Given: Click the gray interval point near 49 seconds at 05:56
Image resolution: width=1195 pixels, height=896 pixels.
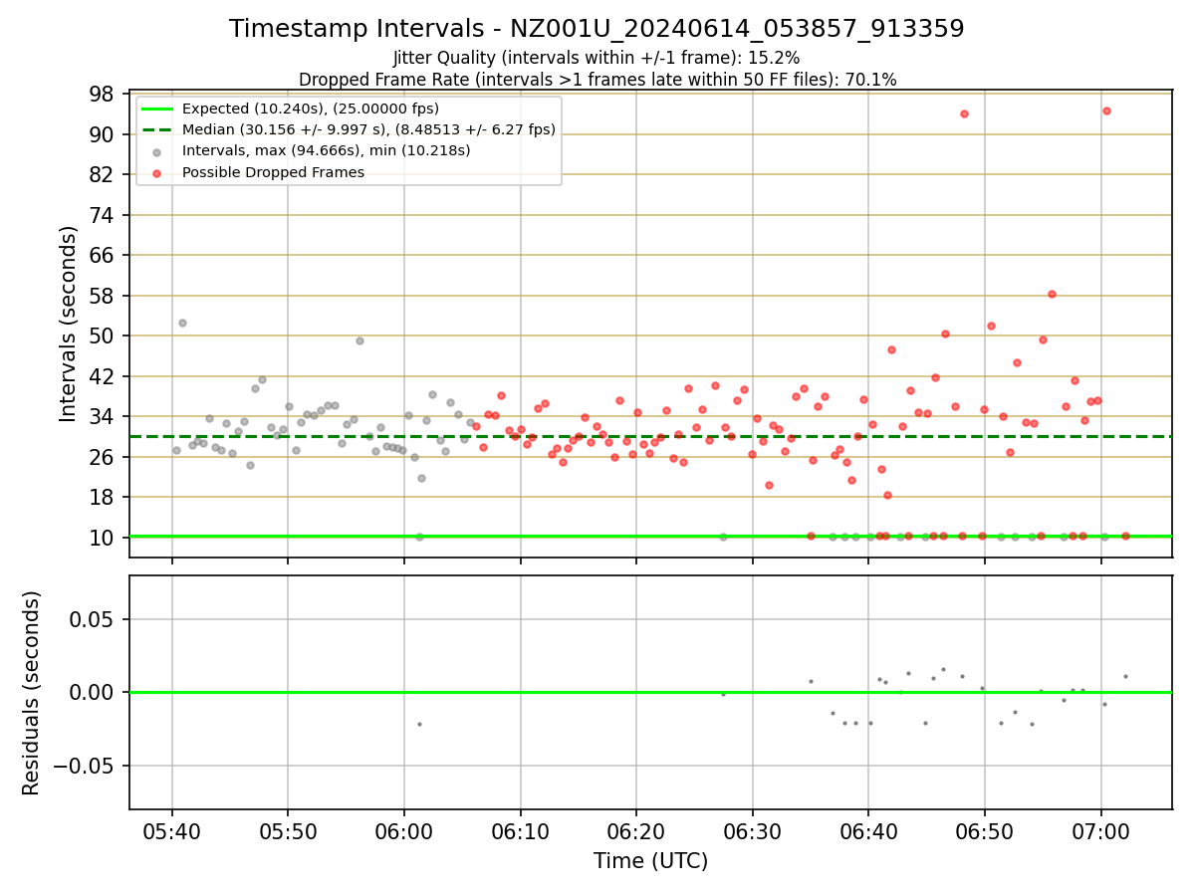Looking at the screenshot, I should (359, 340).
